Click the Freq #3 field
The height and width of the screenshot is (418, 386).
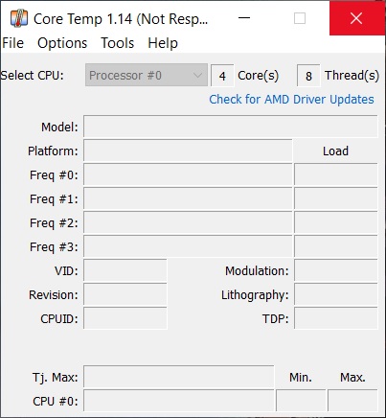pos(188,246)
